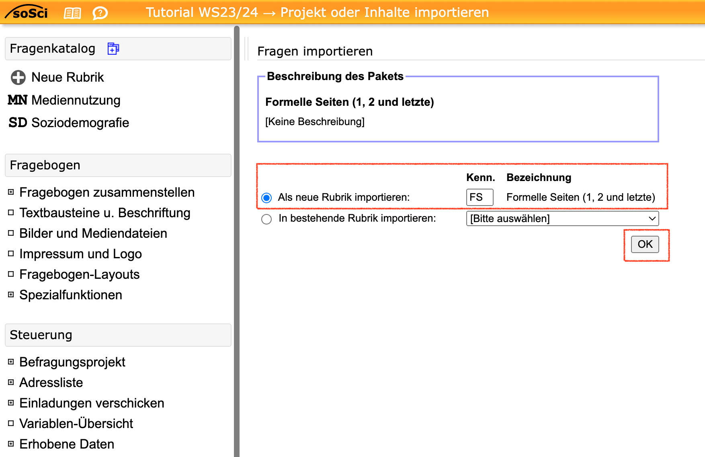
Task: Click the Neue Rubrik plus icon
Action: 18,77
